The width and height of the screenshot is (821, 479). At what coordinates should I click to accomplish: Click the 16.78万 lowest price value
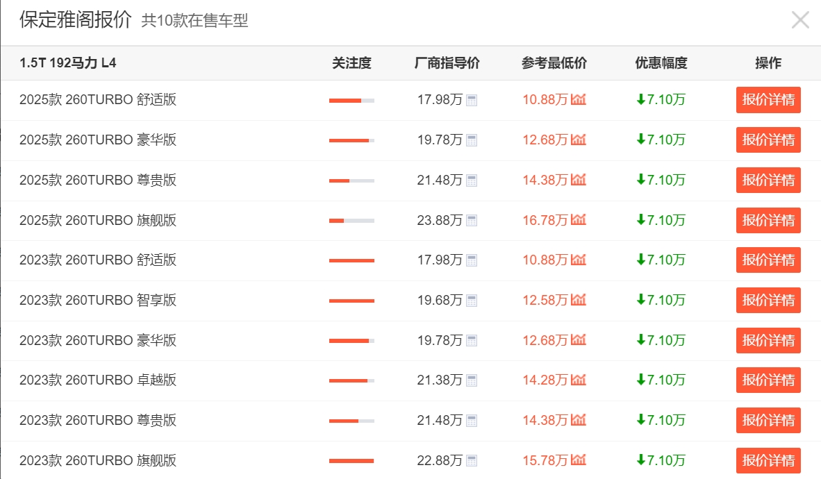[545, 220]
